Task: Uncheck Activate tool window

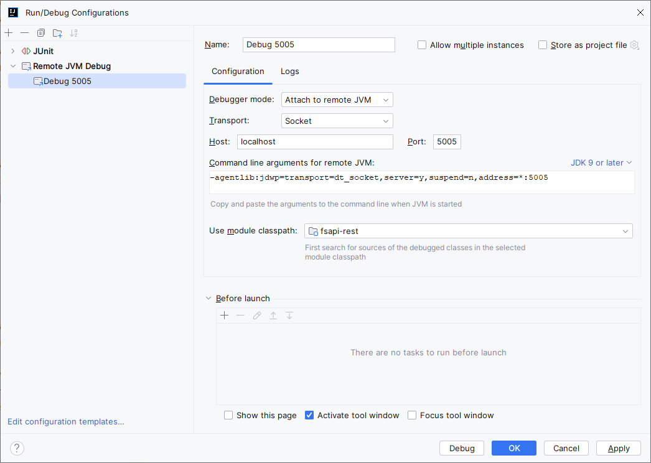Action: click(x=309, y=415)
